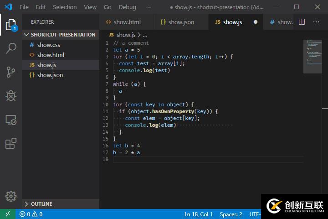Screen dimensions: 328x219
Task: Switch to the show.html tab
Action: [127, 22]
